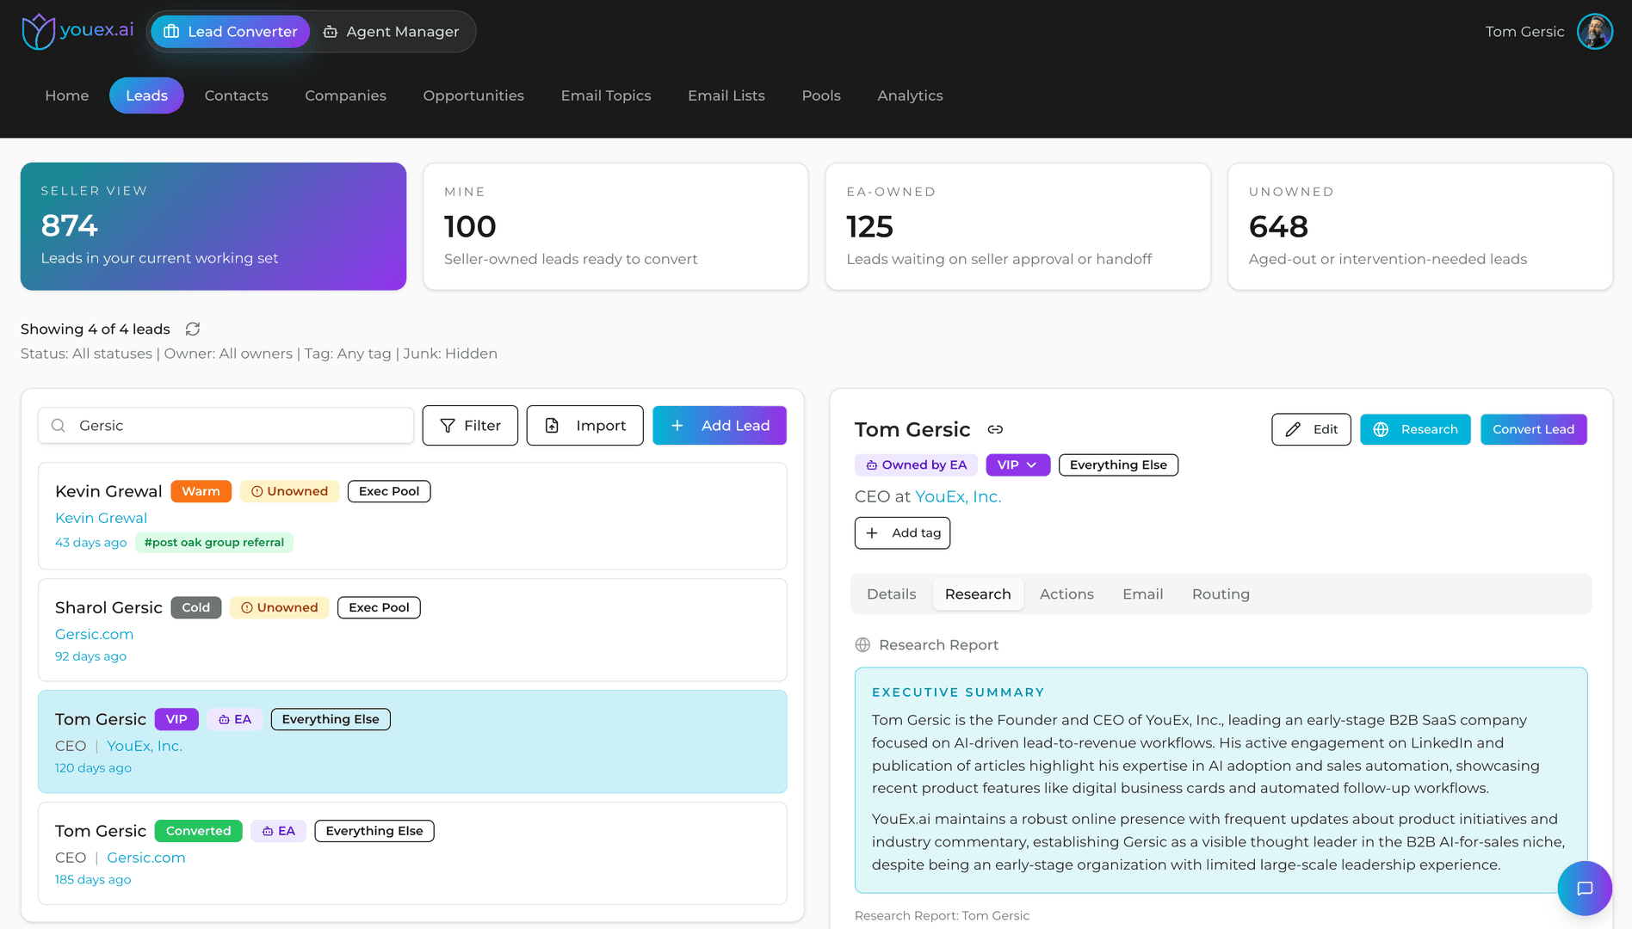Edit the Tom Gersic lead
This screenshot has width=1632, height=929.
click(x=1311, y=429)
